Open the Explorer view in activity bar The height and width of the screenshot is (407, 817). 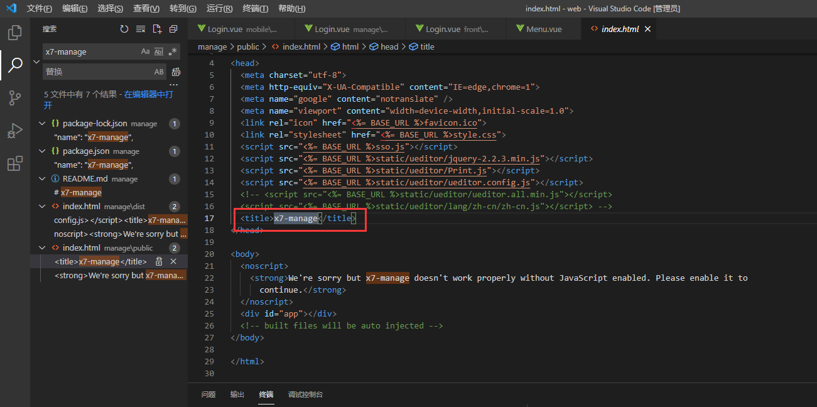click(x=14, y=32)
